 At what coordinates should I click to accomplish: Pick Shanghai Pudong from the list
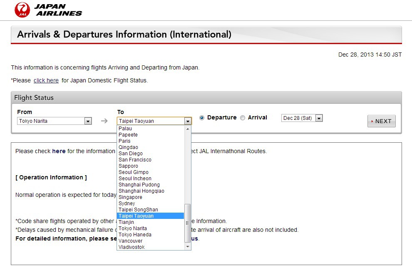pyautogui.click(x=139, y=185)
